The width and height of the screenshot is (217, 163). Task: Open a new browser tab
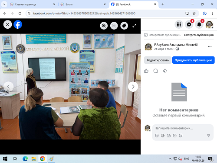tap(163, 4)
